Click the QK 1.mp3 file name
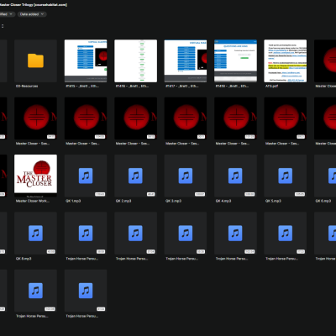336x336 pixels. click(x=73, y=201)
